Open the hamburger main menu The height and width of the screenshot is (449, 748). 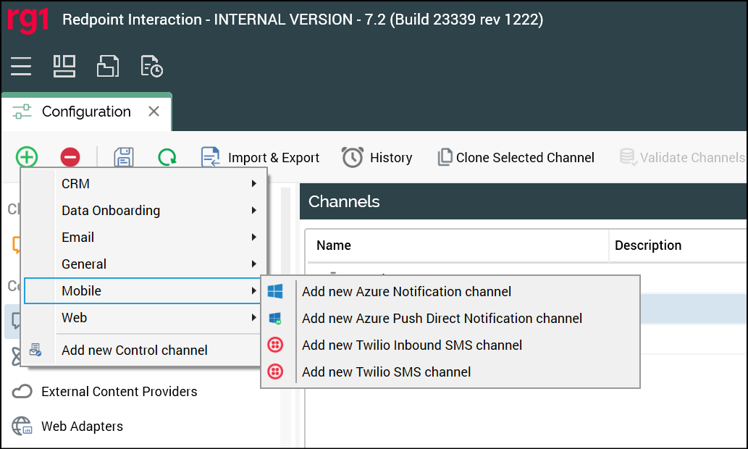point(21,67)
